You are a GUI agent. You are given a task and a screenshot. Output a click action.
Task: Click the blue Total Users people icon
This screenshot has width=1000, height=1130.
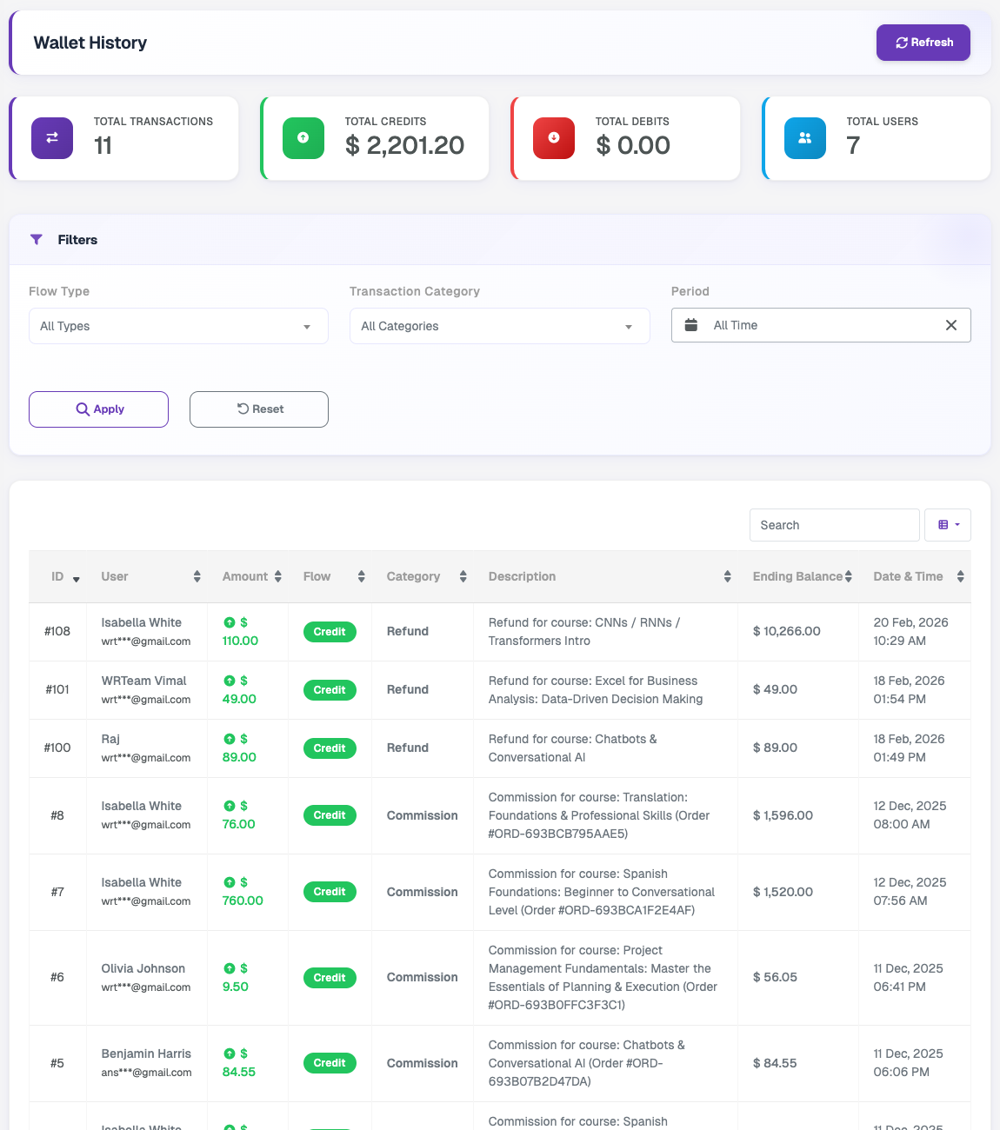point(805,138)
